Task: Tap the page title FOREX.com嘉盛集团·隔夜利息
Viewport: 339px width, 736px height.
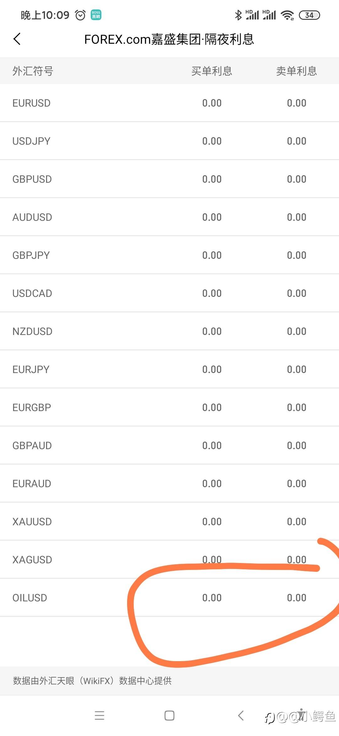Action: [x=169, y=39]
